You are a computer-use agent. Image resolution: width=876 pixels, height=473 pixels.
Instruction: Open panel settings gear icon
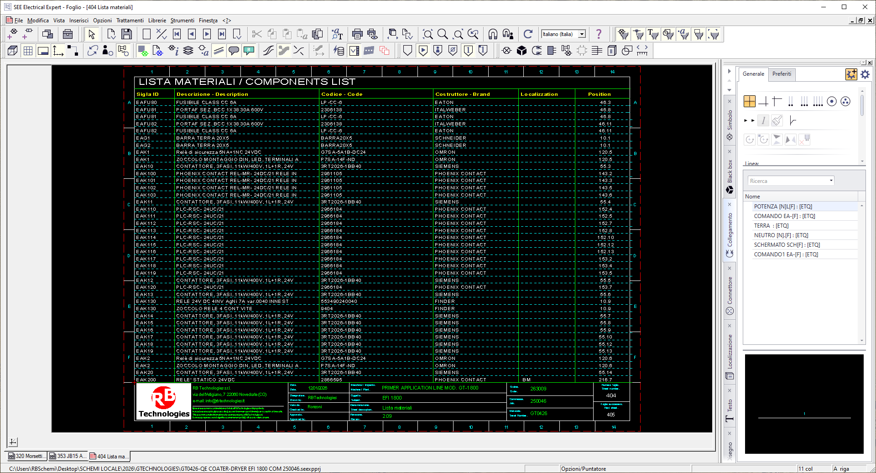pos(865,74)
